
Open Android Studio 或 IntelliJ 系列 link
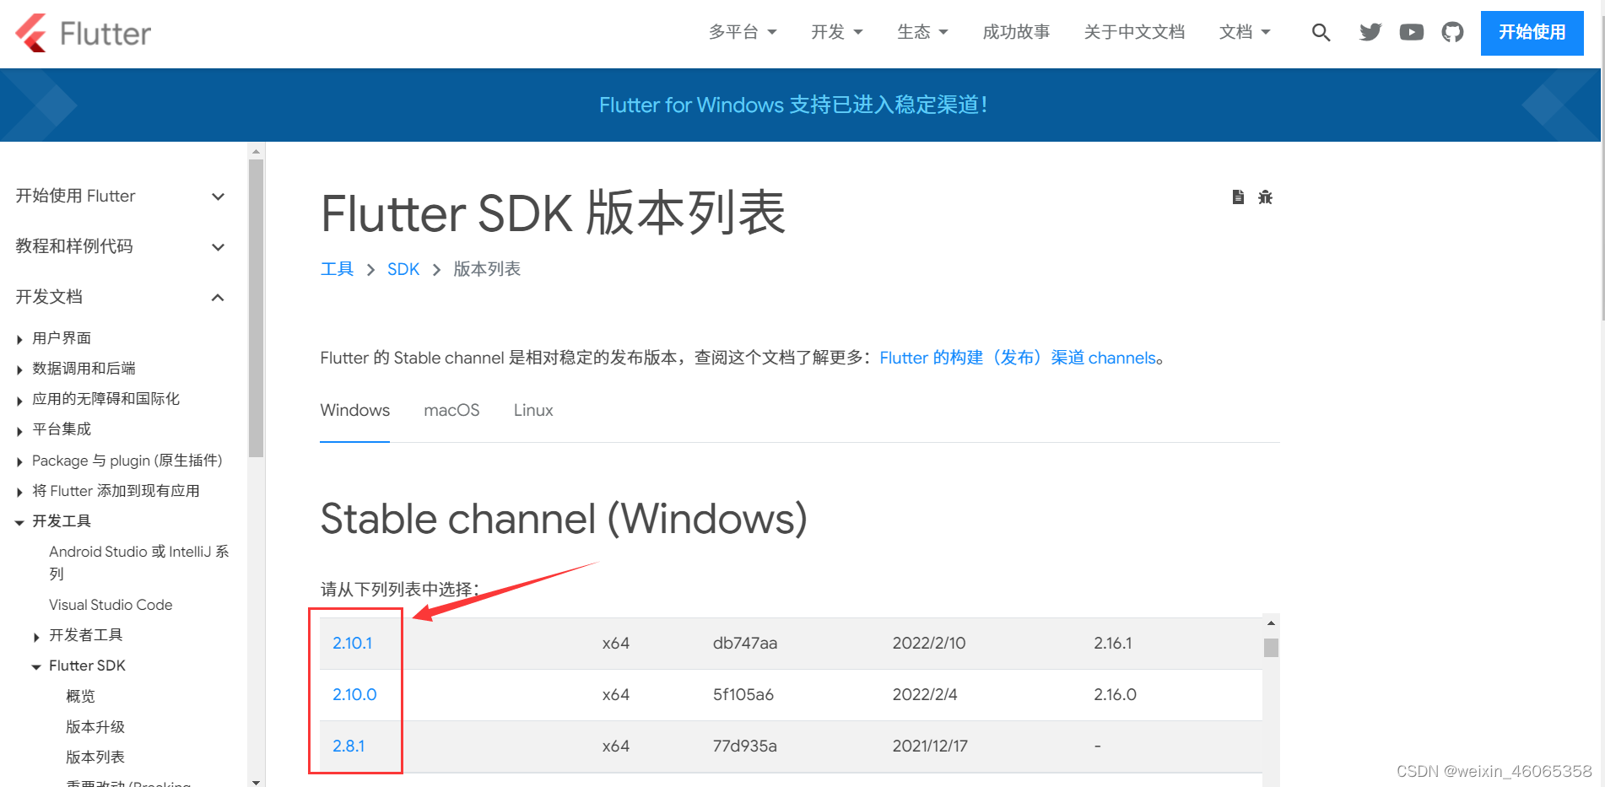[139, 562]
